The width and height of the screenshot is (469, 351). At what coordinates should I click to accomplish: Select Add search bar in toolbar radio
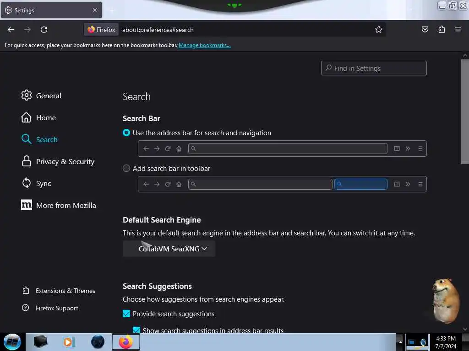click(x=126, y=168)
